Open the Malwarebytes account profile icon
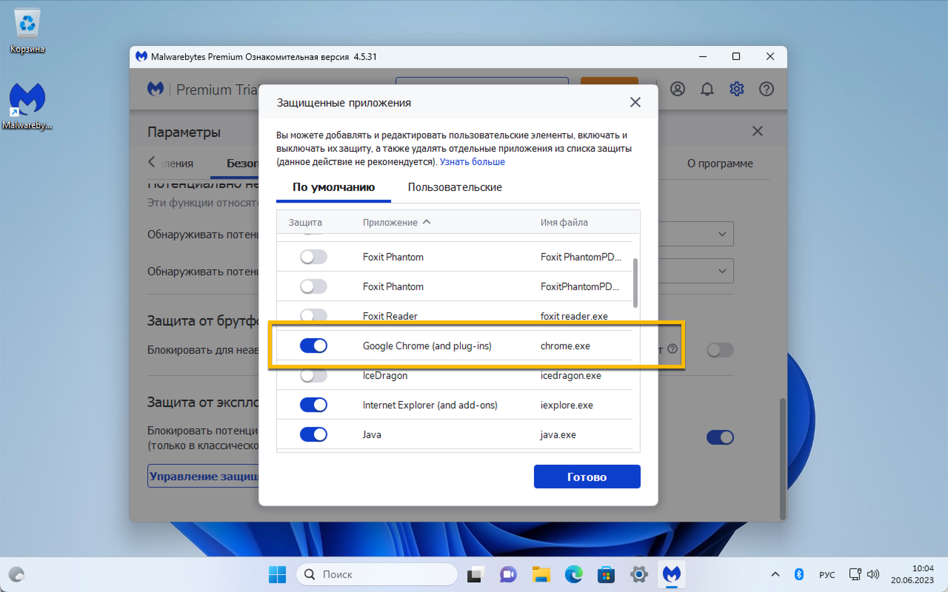Viewport: 948px width, 592px height. 678,89
